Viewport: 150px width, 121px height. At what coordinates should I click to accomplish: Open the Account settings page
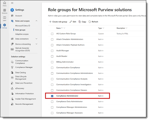(x=19, y=16)
